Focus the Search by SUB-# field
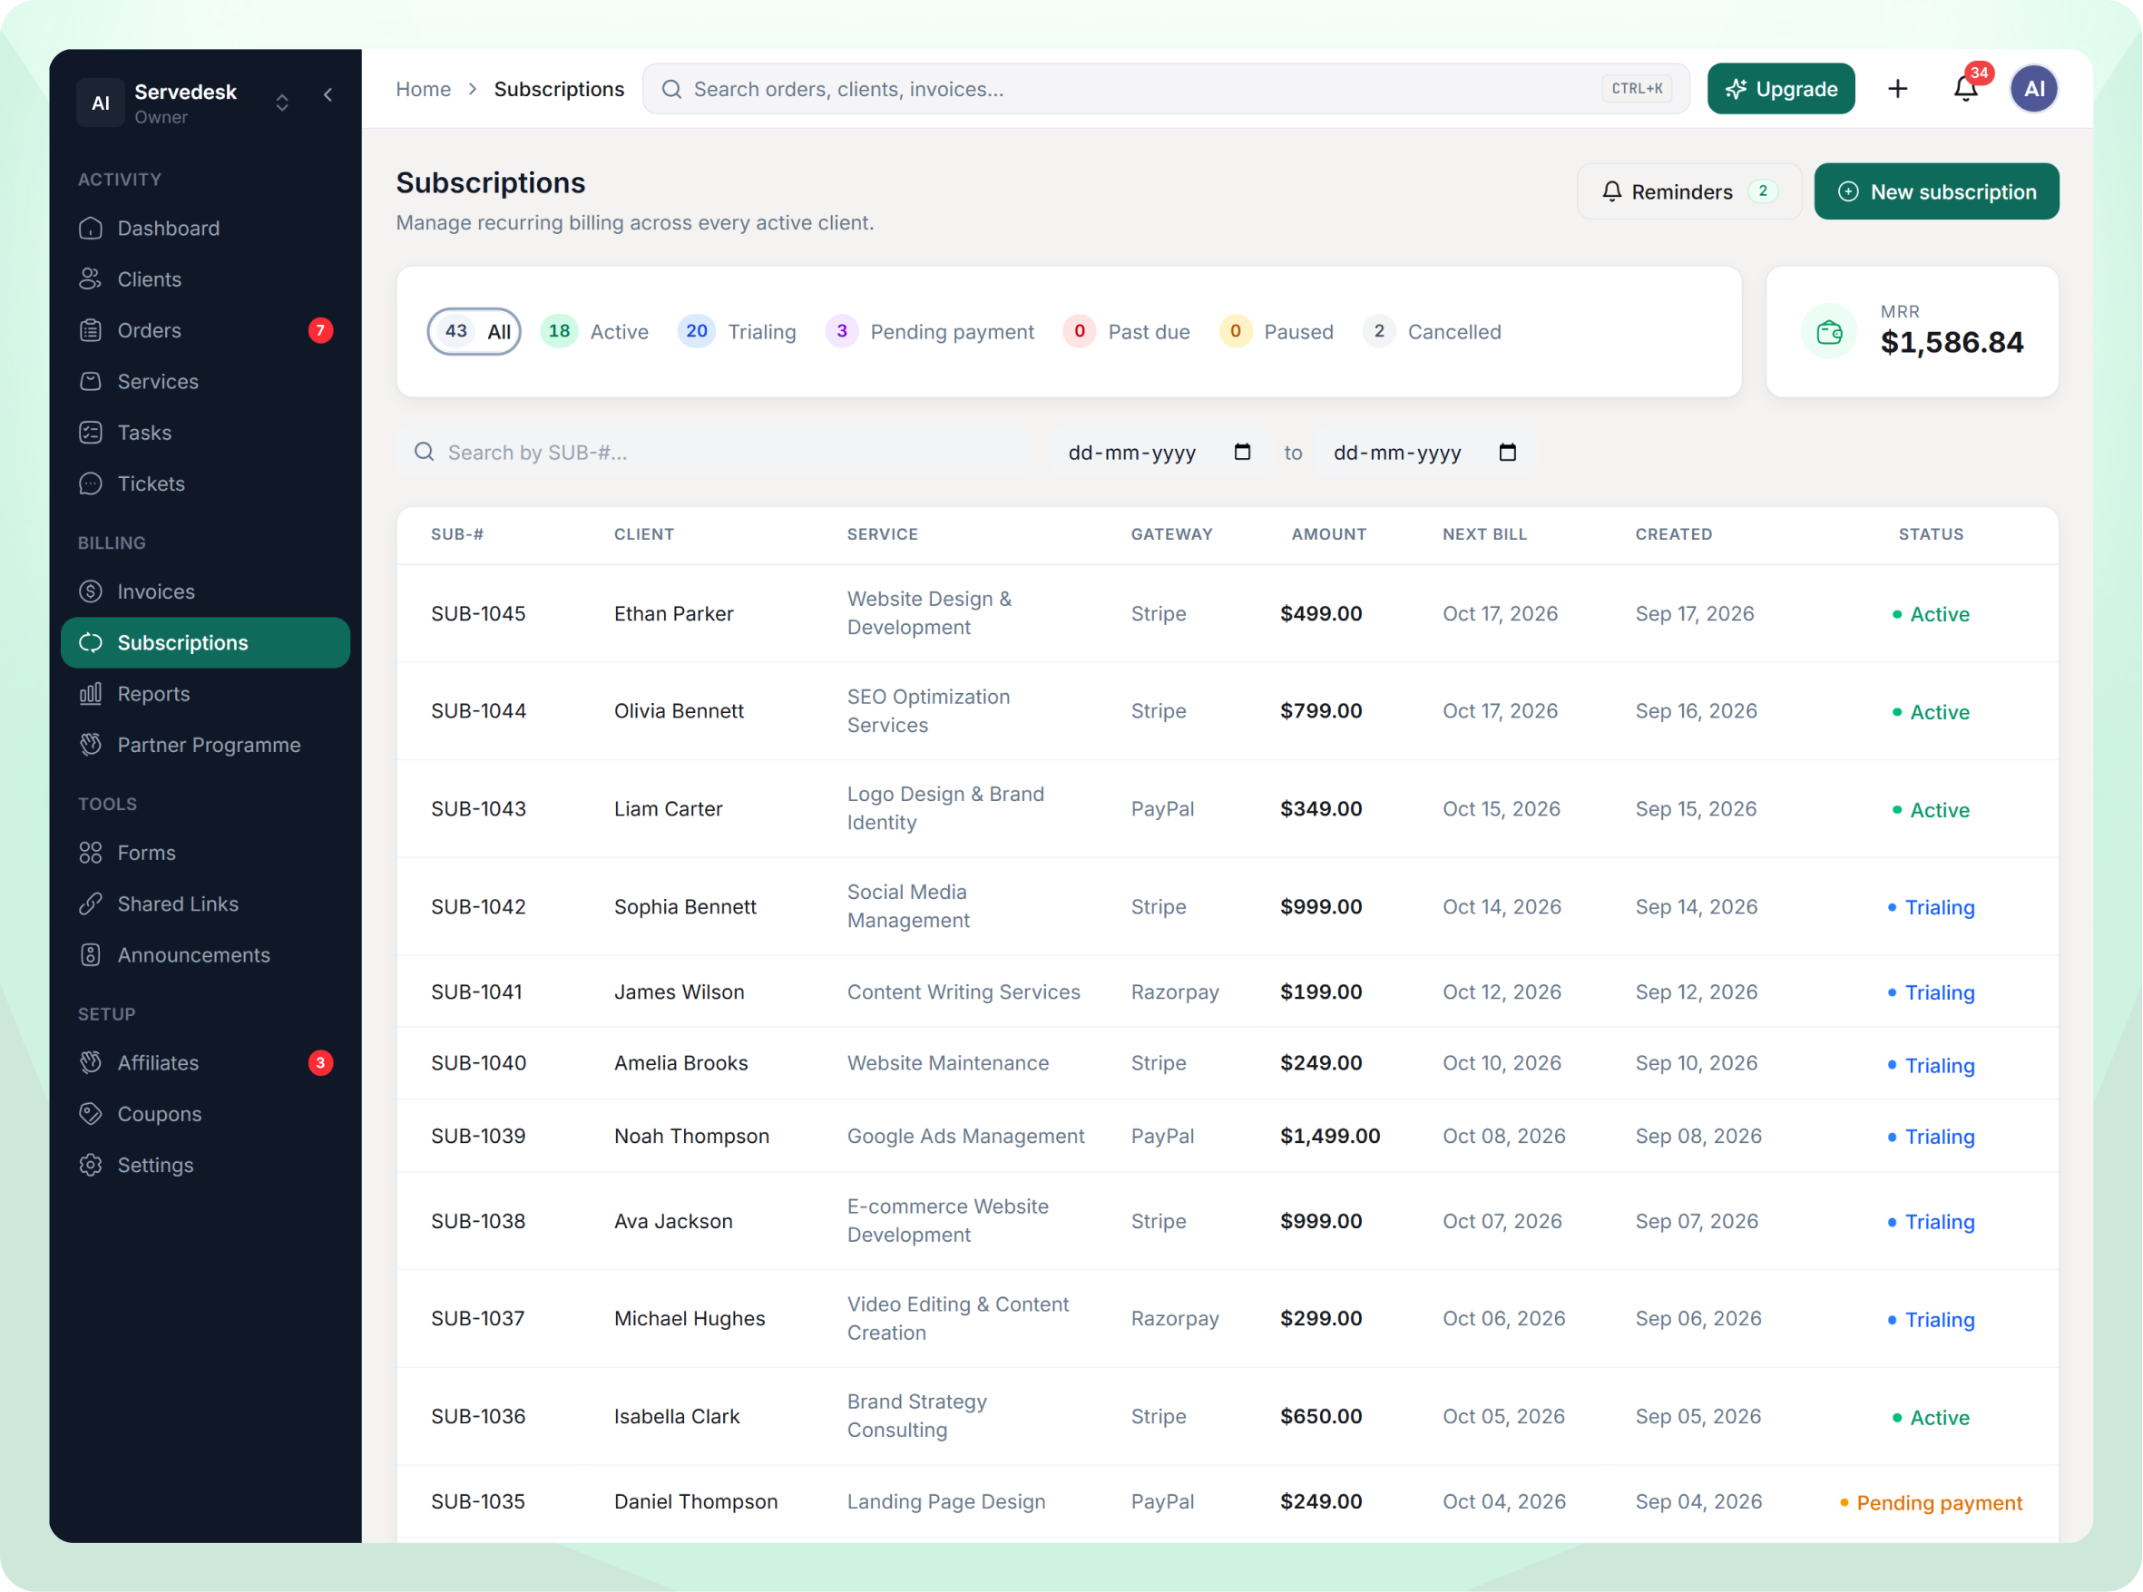This screenshot has height=1592, width=2143. pos(715,452)
